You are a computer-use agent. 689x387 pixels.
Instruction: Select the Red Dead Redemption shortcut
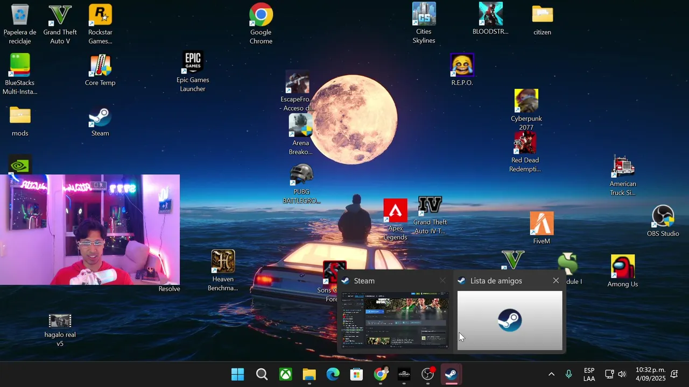tap(525, 152)
